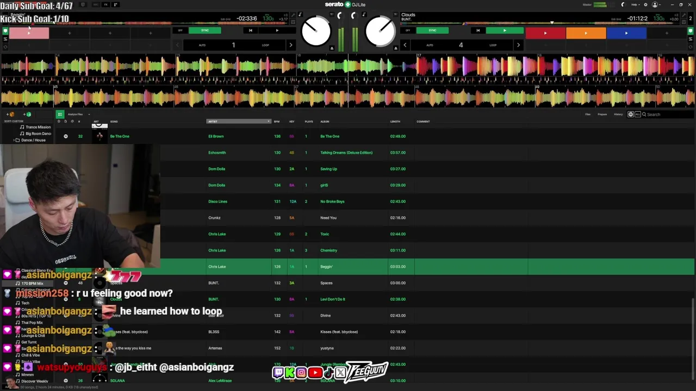Select the Big Room Dance crate

[38, 134]
